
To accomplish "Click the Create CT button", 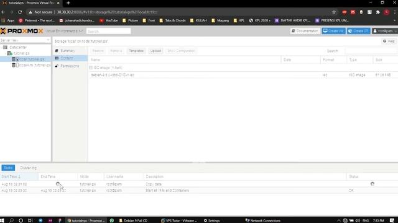I will pyautogui.click(x=359, y=31).
